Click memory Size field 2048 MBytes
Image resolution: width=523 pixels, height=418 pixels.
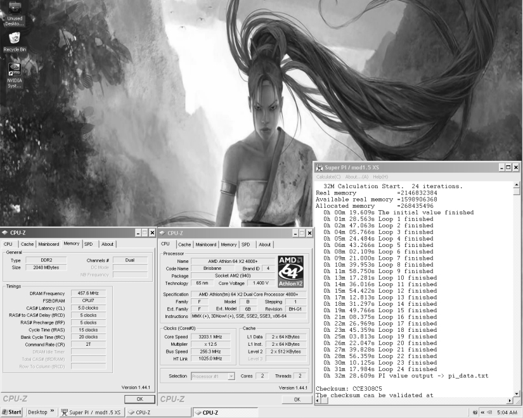[x=46, y=267]
